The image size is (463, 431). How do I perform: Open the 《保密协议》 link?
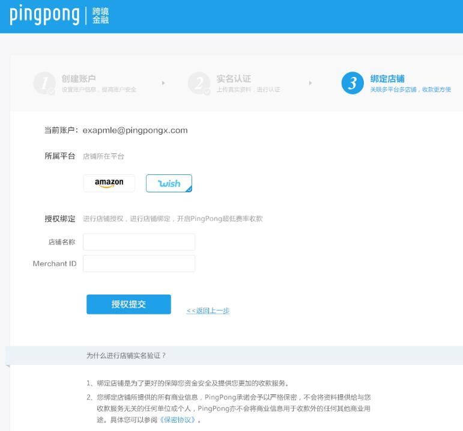pos(178,420)
